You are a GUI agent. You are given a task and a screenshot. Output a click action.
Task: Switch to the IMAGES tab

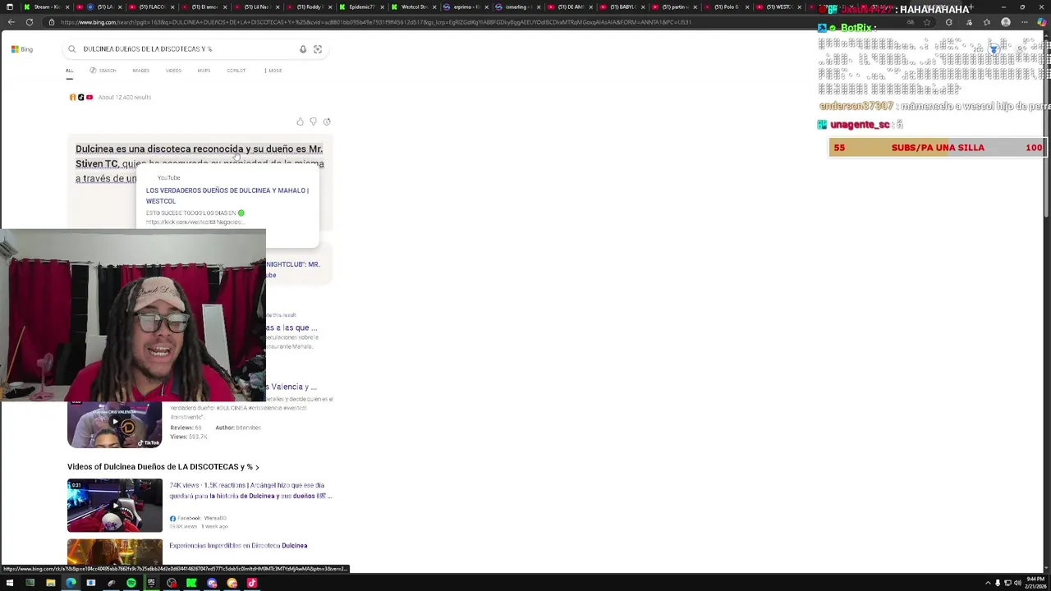[x=141, y=71]
